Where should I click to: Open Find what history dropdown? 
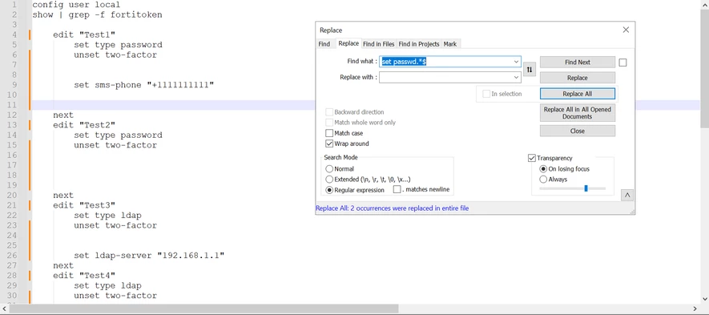(x=516, y=62)
